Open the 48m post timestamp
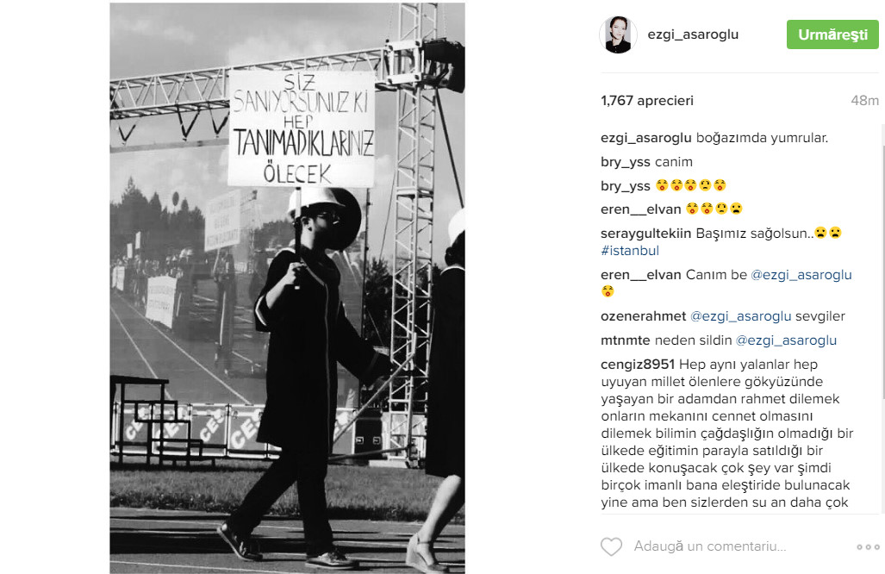The height and width of the screenshot is (574, 885). point(864,101)
